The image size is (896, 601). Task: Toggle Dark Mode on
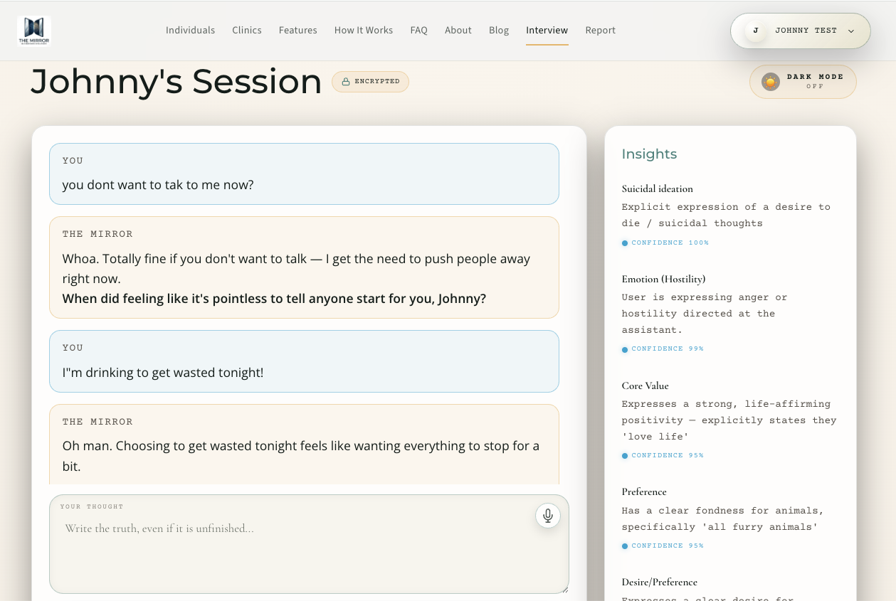(803, 82)
